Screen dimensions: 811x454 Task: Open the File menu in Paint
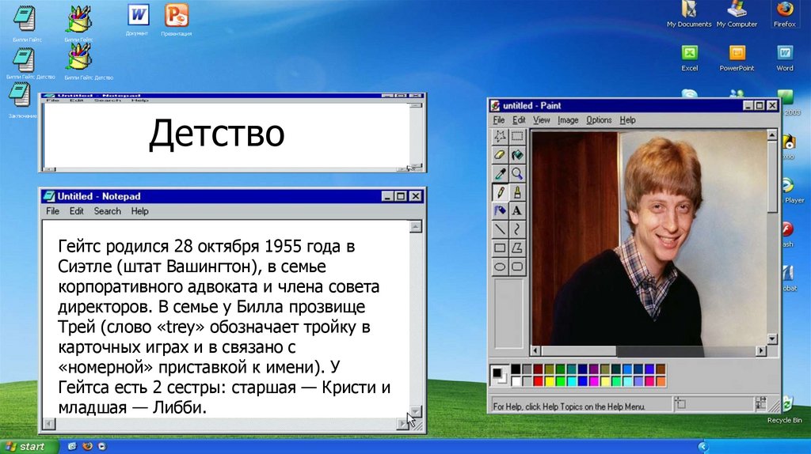499,119
